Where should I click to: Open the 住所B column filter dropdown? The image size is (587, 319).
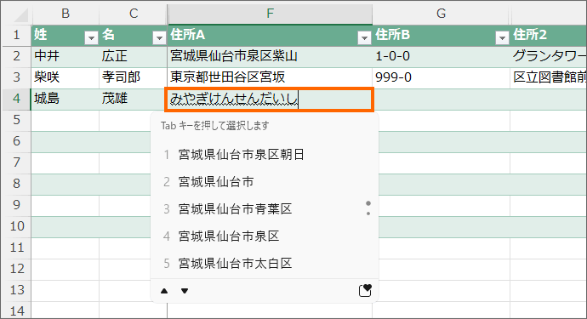502,37
